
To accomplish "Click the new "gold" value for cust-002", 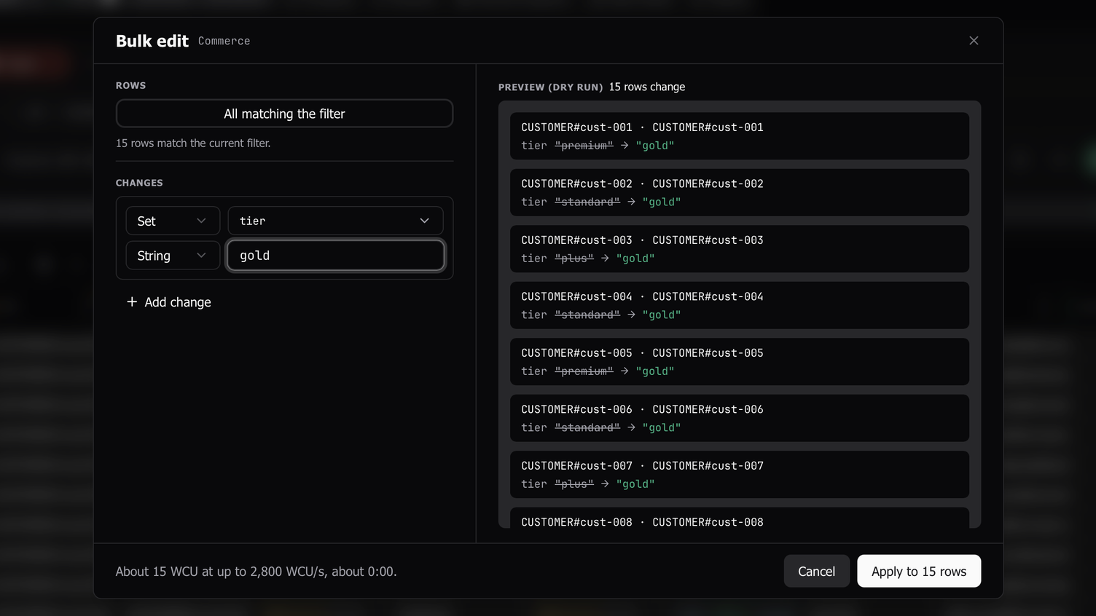I will [x=662, y=202].
